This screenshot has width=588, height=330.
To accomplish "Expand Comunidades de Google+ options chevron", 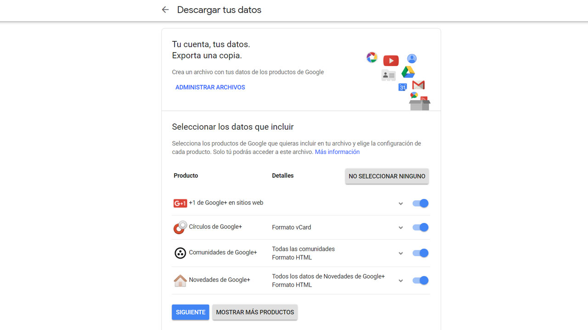I will click(x=401, y=253).
